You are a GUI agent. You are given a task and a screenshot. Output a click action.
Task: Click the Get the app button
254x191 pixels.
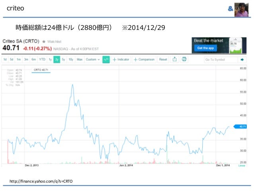(x=205, y=48)
